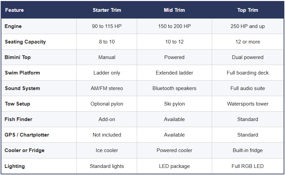The width and height of the screenshot is (285, 175).
Task: Click the Mid Trim column header
Action: click(174, 10)
